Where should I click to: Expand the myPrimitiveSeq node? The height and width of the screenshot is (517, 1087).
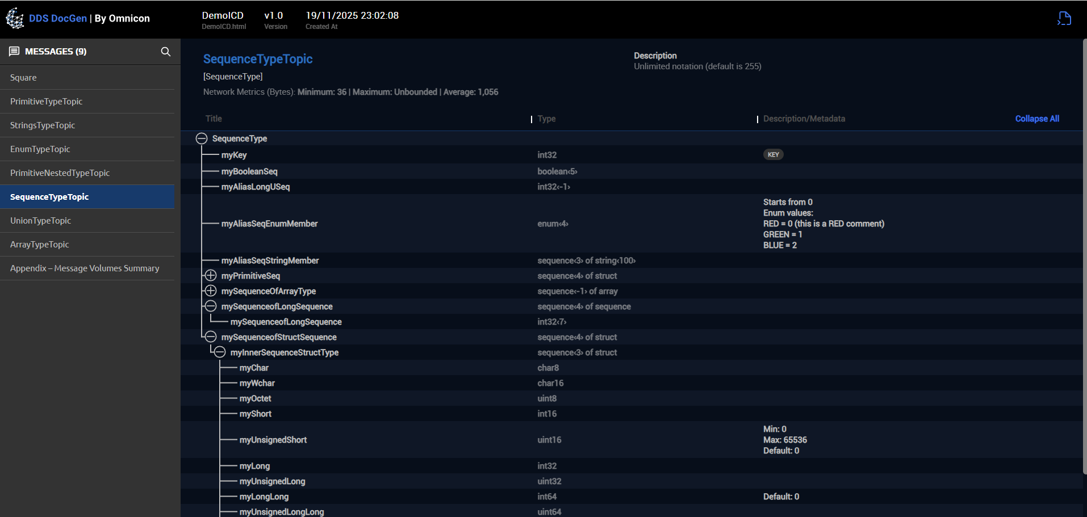coord(211,276)
